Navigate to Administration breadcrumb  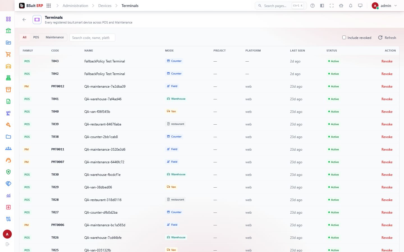pos(75,6)
